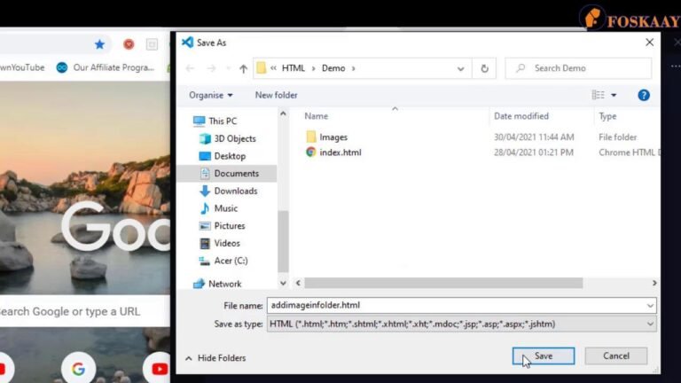
Task: Change the view layout icon
Action: click(x=598, y=95)
